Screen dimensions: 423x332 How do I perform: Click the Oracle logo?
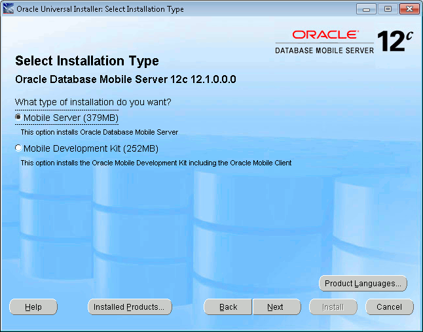325,35
